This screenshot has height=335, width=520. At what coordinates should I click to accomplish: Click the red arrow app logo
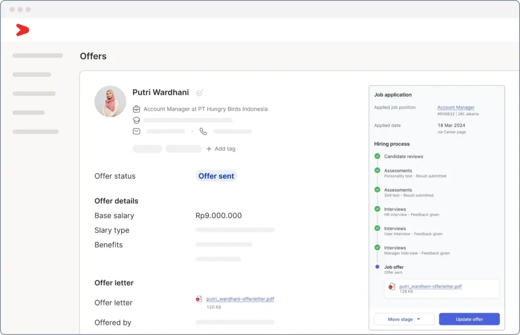pyautogui.click(x=22, y=30)
